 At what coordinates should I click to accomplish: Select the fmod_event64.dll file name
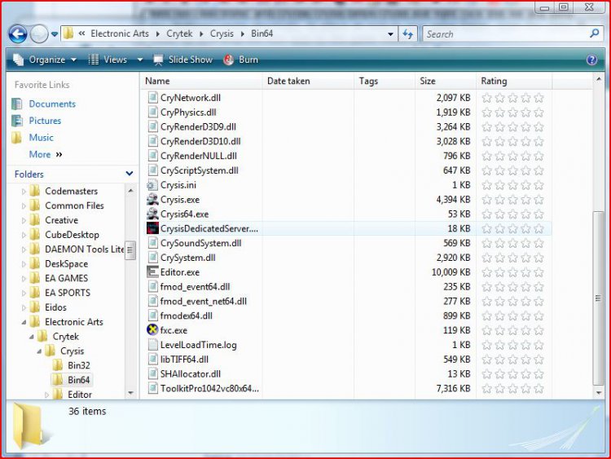(195, 287)
